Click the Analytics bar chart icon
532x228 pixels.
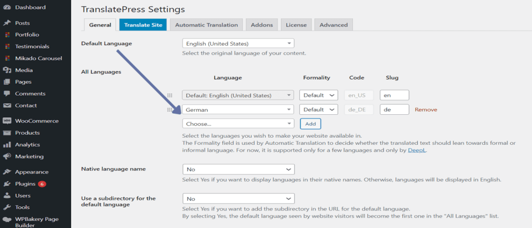point(7,145)
